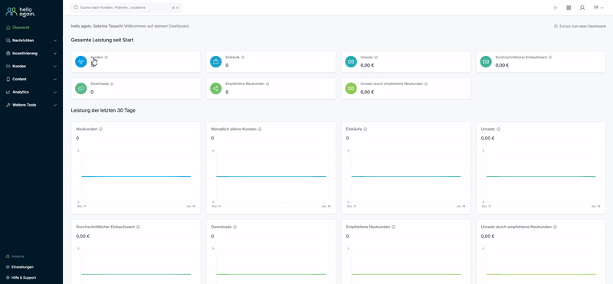Screen dimensions: 613x284
Task: Open Addons link in sidebar
Action: (x=18, y=256)
